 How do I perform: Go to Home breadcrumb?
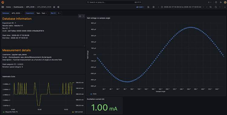click(8, 7)
